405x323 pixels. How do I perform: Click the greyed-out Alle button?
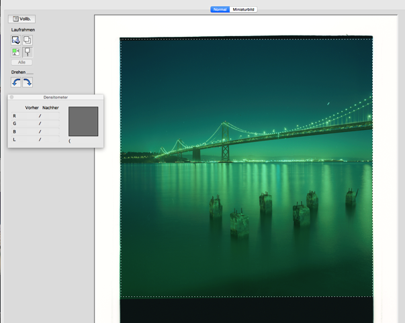click(21, 62)
